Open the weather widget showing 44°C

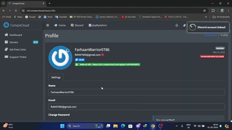[8, 126]
